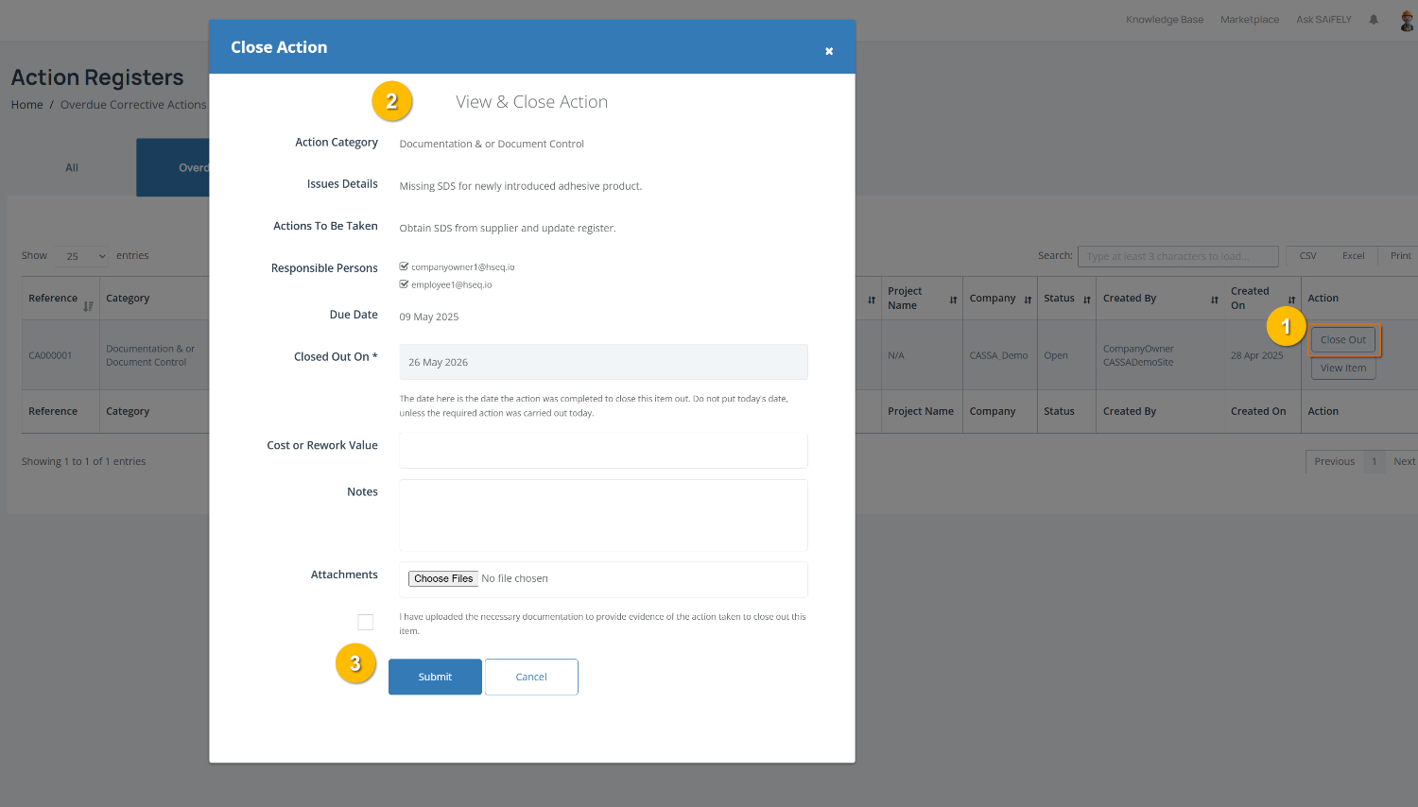Viewport: 1418px width, 807px height.
Task: Click Showing 1 to 1 of 1 entries
Action: [83, 462]
